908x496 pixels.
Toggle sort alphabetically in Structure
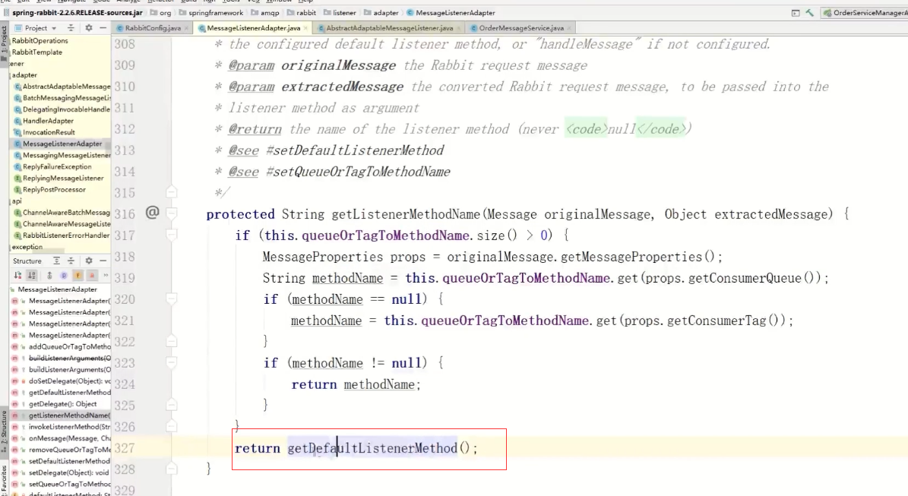[32, 276]
